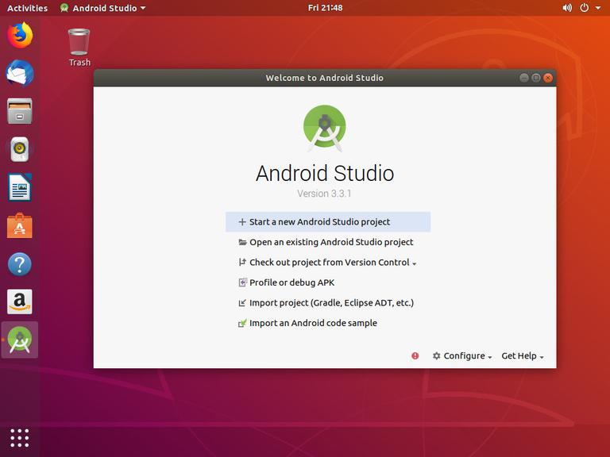This screenshot has width=610, height=457.
Task: Click the 'Welcome to Android Studio' title bar
Action: pyautogui.click(x=324, y=78)
